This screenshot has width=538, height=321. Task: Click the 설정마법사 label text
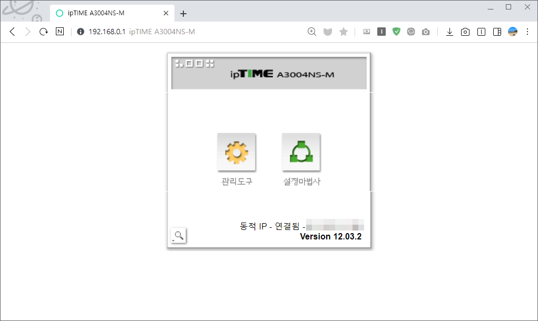click(x=301, y=181)
